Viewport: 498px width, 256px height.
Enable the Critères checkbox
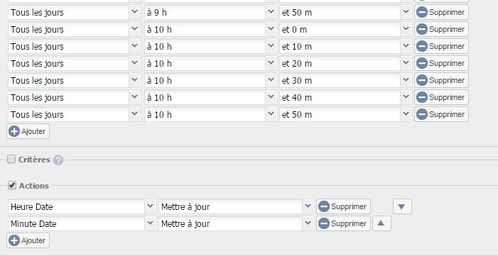click(x=11, y=160)
